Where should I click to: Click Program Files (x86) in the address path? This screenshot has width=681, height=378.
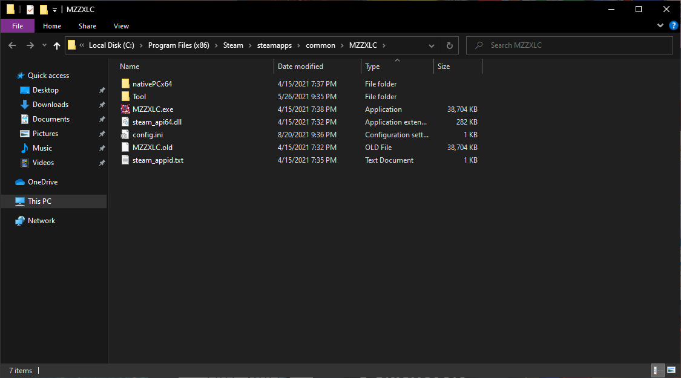179,45
